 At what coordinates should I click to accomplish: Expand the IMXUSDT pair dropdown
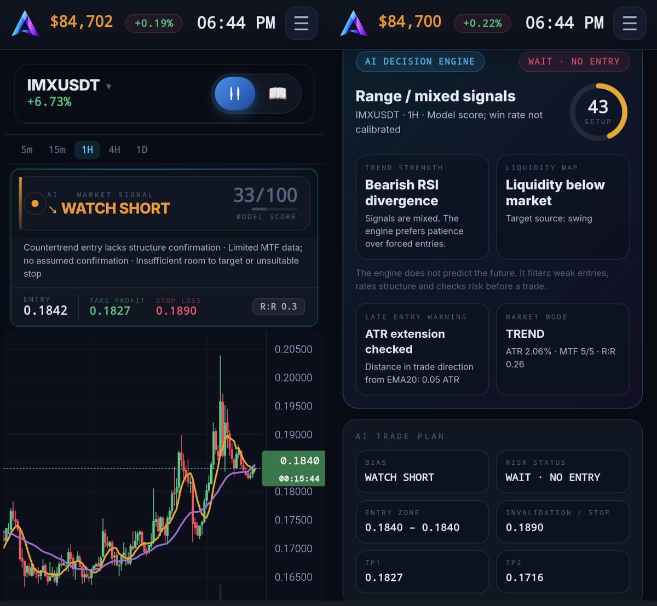(108, 86)
